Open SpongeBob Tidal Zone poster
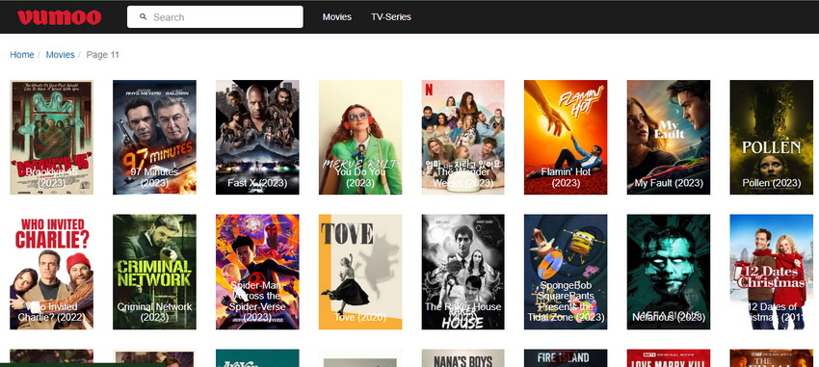The image size is (819, 367). pyautogui.click(x=566, y=272)
